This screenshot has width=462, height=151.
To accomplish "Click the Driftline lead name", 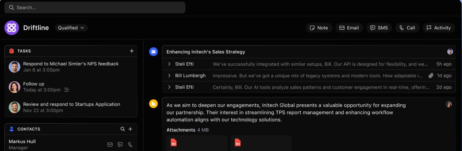I will point(36,28).
